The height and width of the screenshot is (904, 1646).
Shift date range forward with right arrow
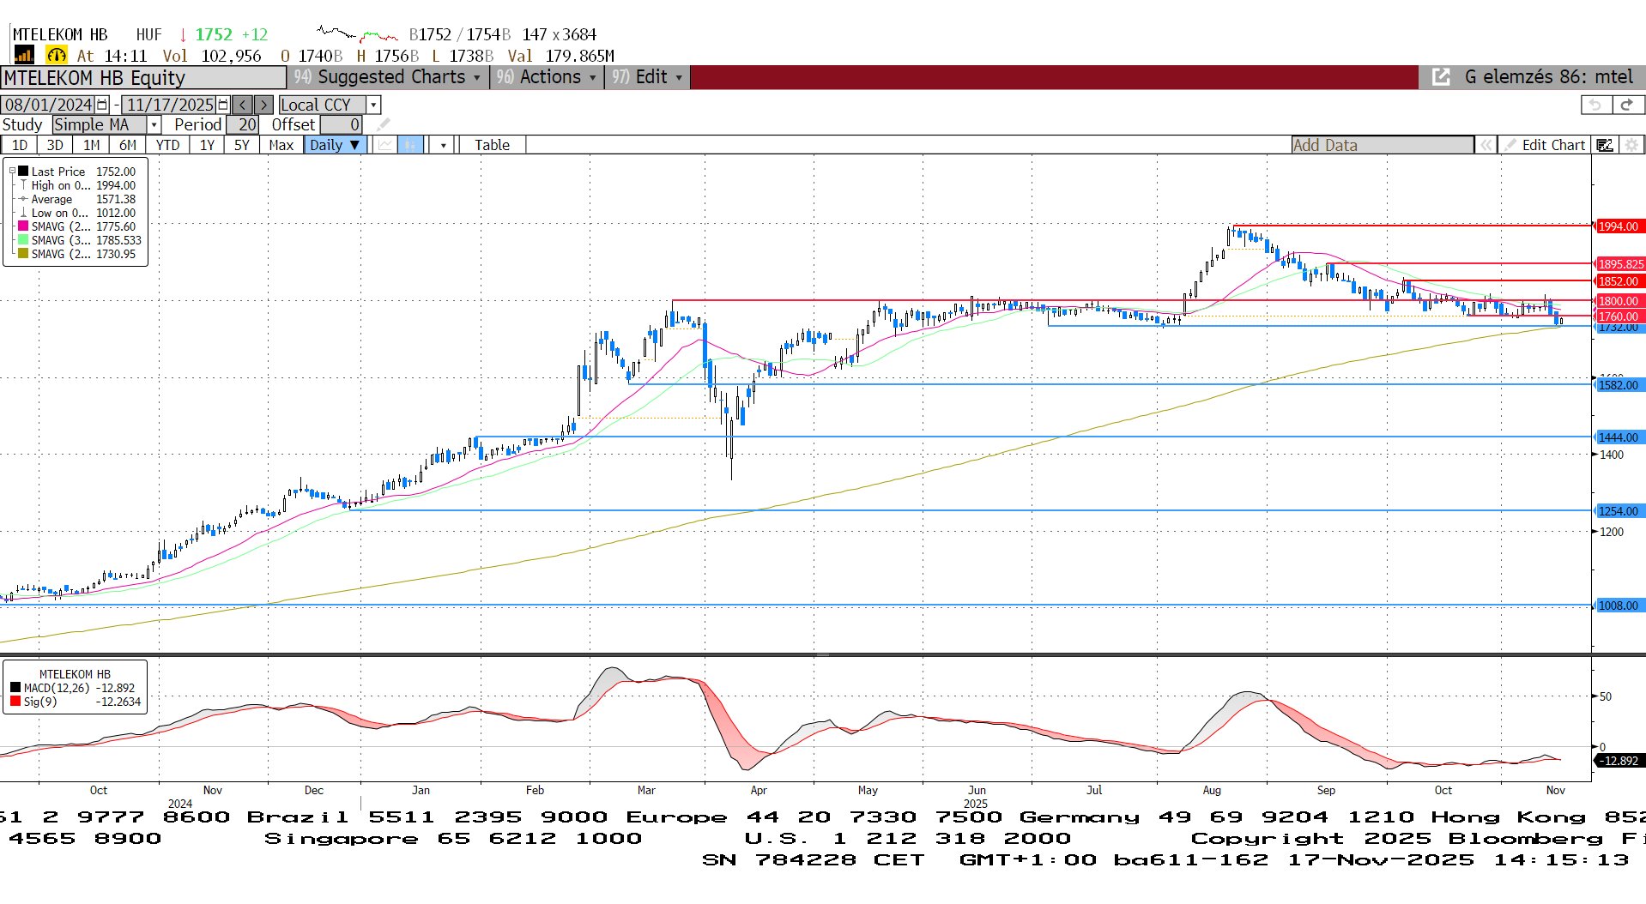[x=263, y=105]
